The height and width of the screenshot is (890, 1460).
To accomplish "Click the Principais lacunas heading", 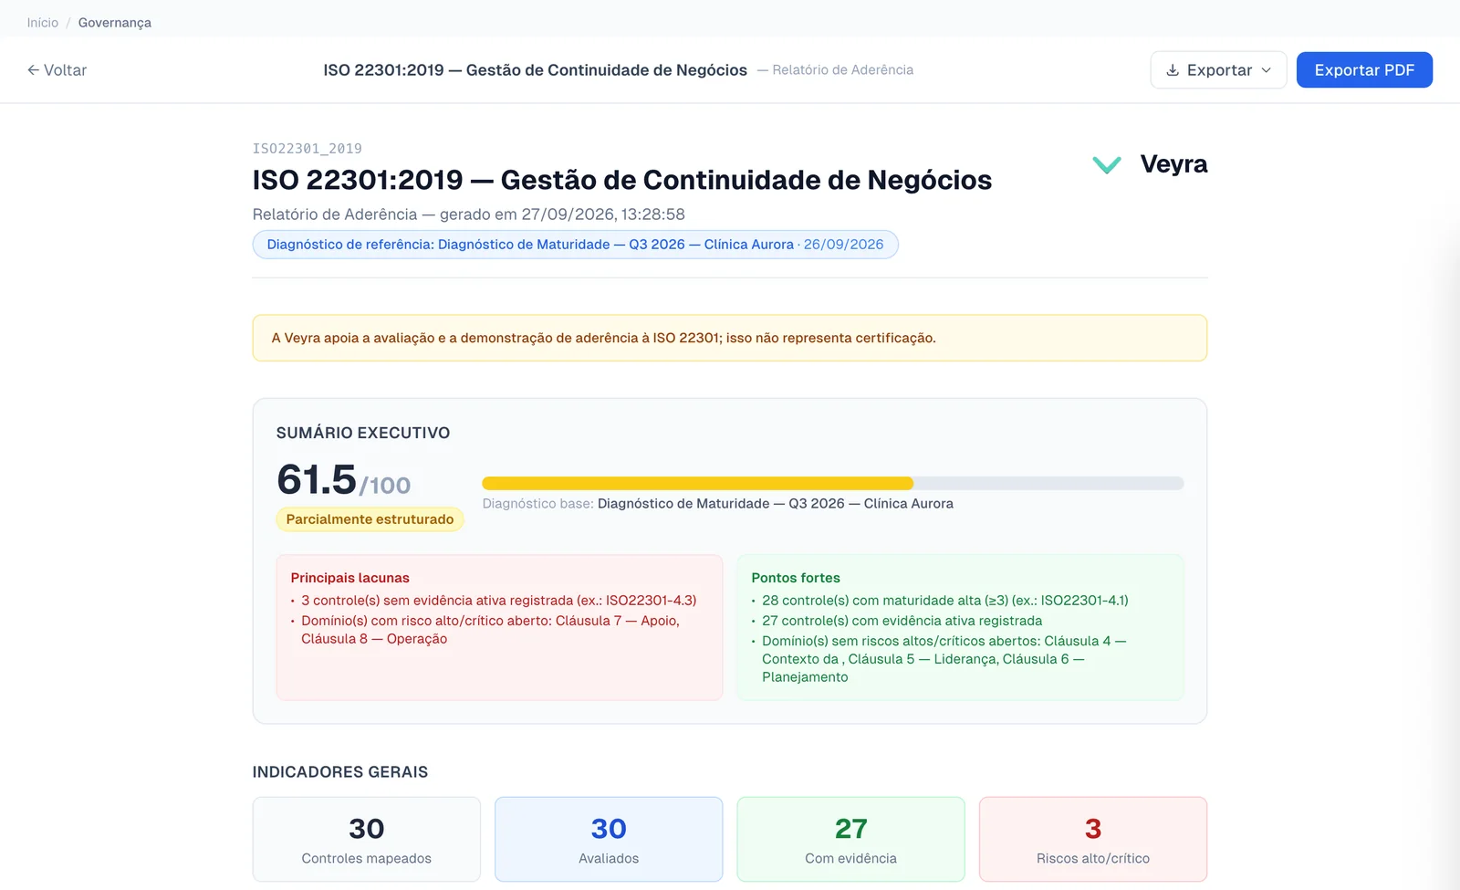I will 350,578.
